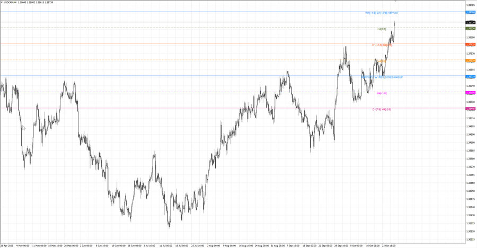Image resolution: width=477 pixels, height=248 pixels.
Task: Click the 1.32660 value on price axis
Action: pos(471,183)
